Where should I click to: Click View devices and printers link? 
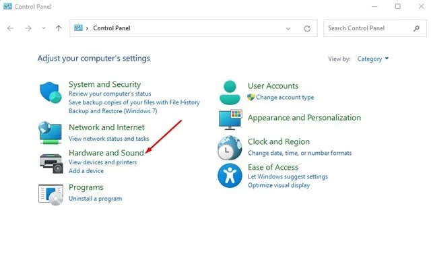click(x=102, y=162)
